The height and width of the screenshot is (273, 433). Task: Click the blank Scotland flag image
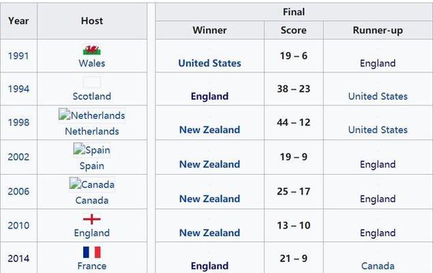pos(91,83)
